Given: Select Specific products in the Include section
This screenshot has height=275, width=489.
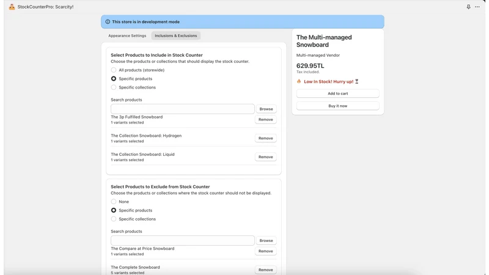Looking at the screenshot, I should 114,79.
